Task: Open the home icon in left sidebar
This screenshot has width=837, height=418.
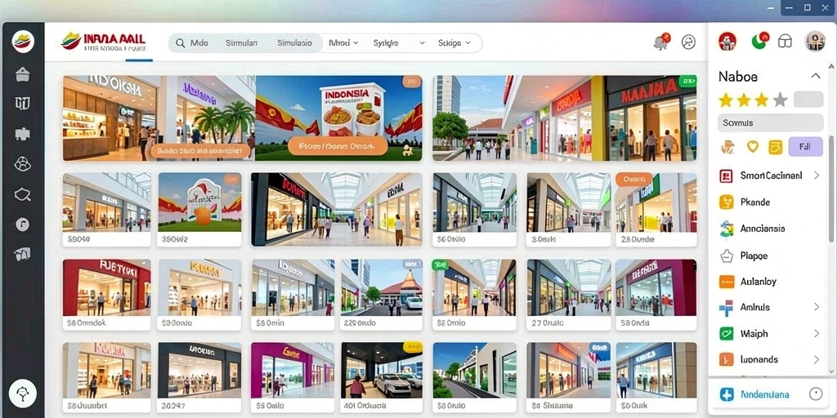Action: 22,74
